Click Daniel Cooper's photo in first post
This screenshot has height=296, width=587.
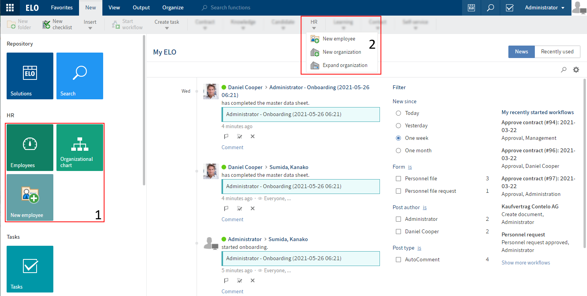point(211,92)
